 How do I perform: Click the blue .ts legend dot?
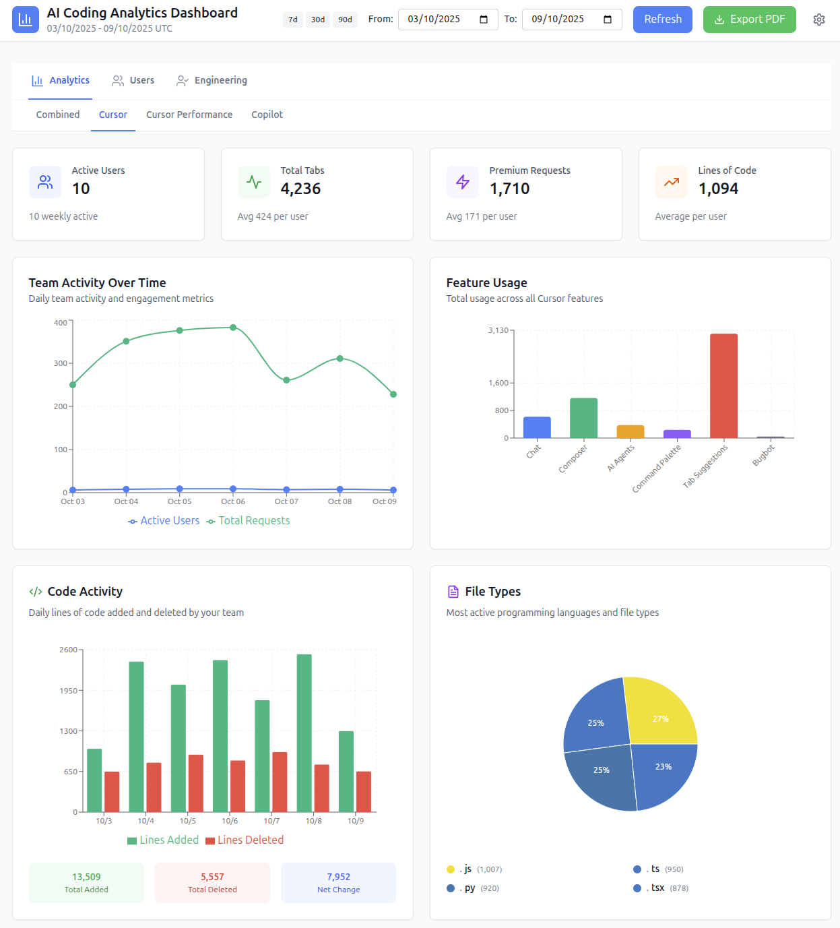point(637,869)
